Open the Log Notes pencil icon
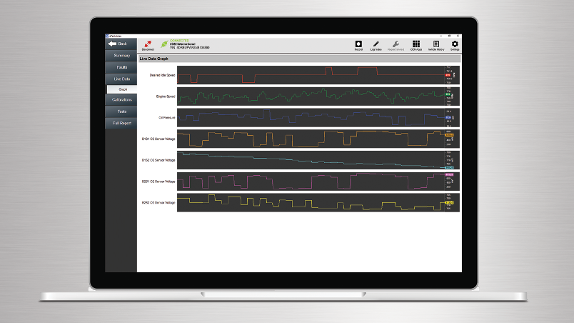574x323 pixels. pos(376,44)
